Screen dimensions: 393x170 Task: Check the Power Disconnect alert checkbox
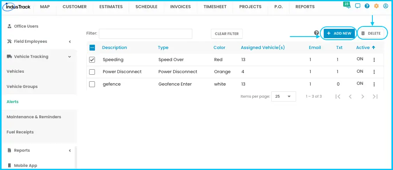pos(92,72)
